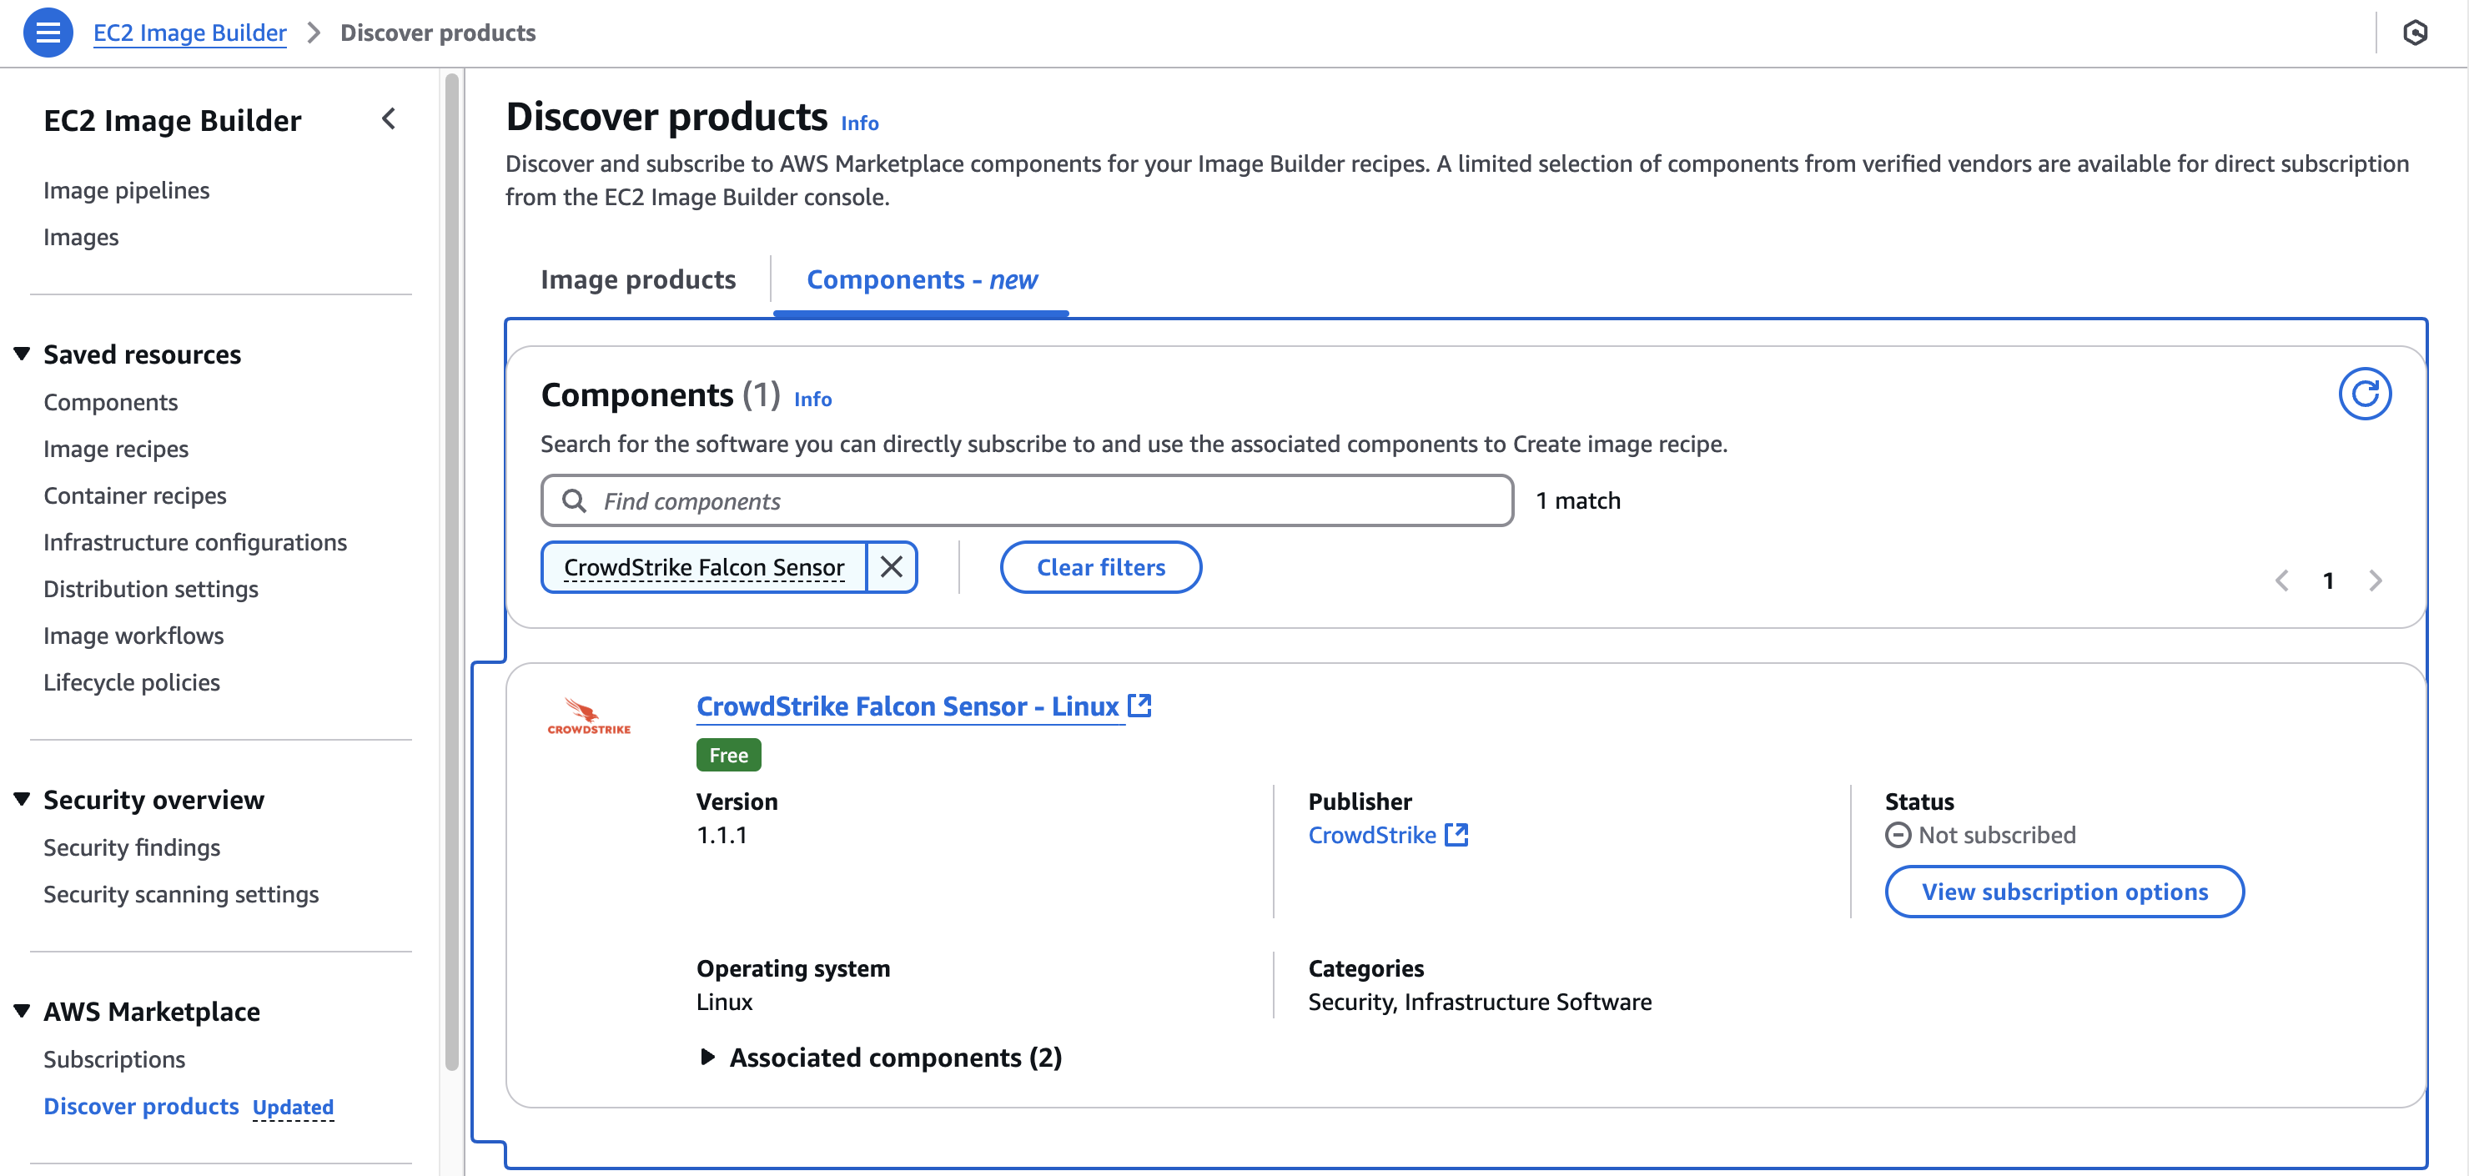The width and height of the screenshot is (2469, 1176).
Task: Open Image pipelines in the sidebar
Action: point(126,190)
